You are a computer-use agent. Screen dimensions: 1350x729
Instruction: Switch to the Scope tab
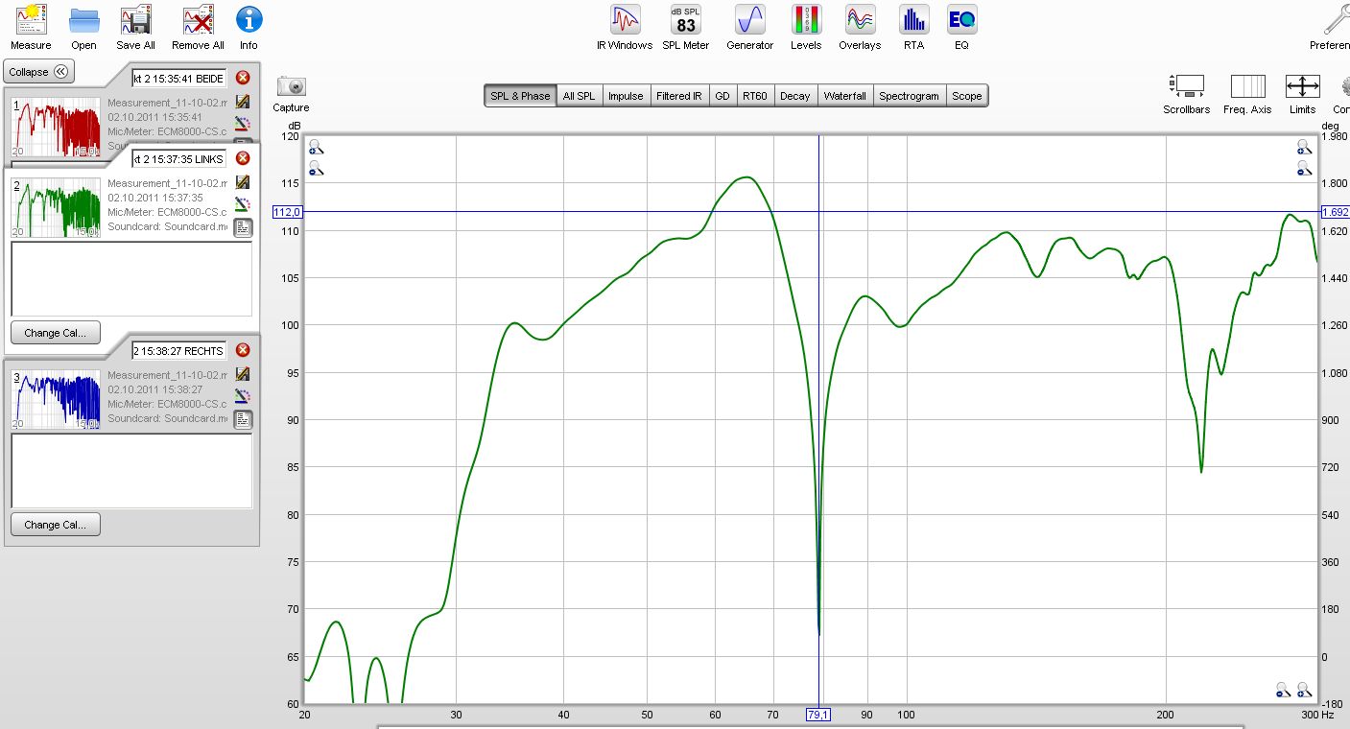point(966,96)
